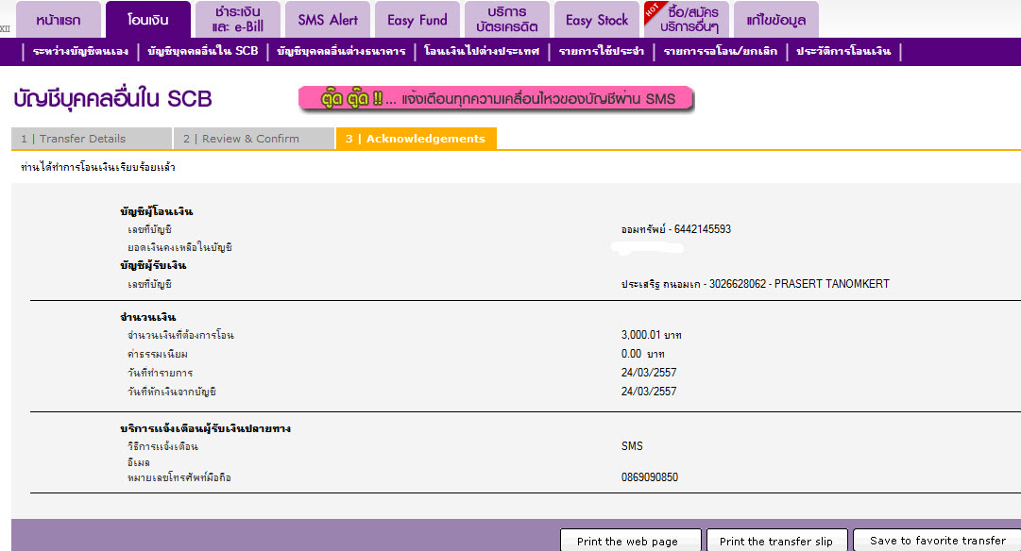The image size is (1021, 551).
Task: Click the วันที่ทำรายการ date value 24/03/2557
Action: [x=649, y=373]
